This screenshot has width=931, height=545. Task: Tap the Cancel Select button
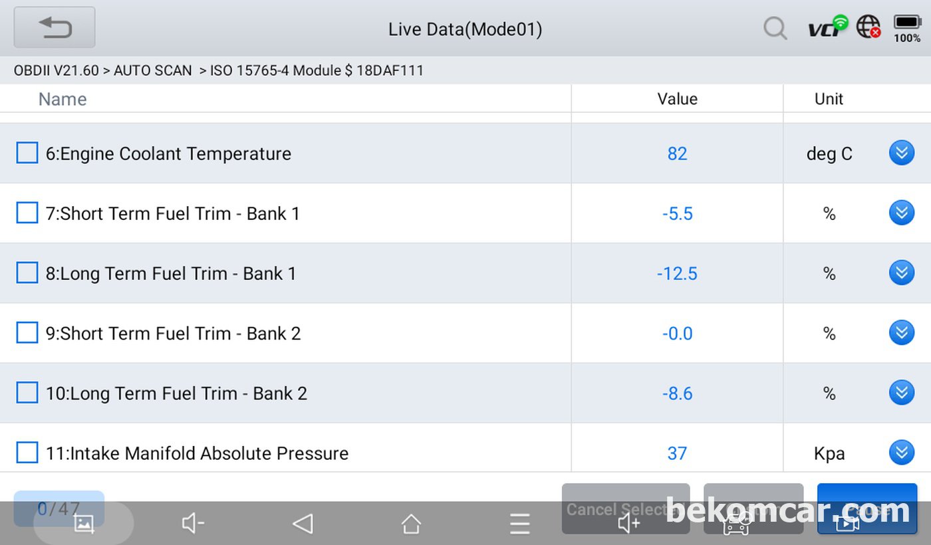click(626, 508)
